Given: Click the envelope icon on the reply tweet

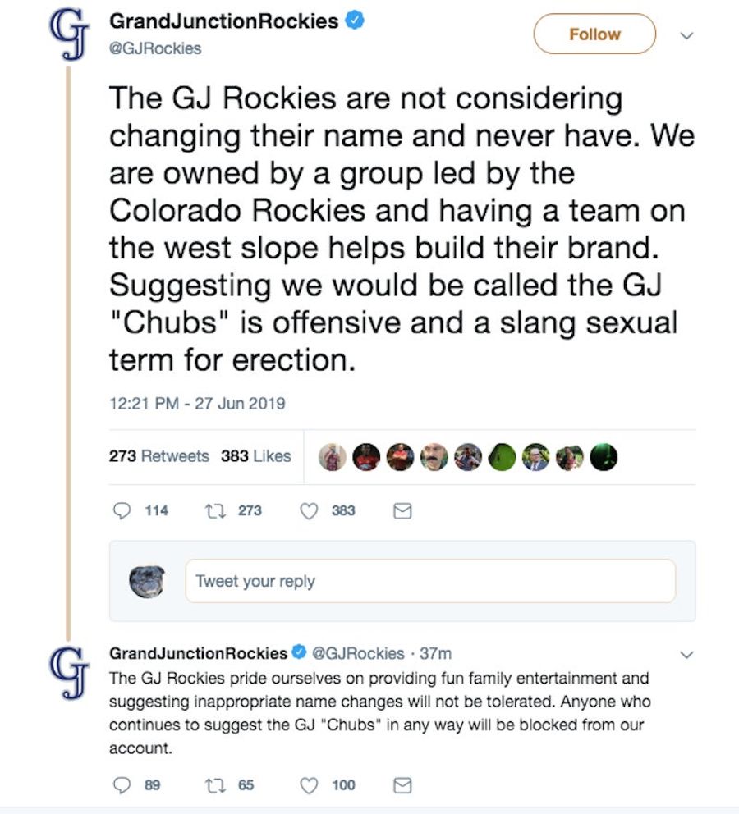Looking at the screenshot, I should click(402, 785).
